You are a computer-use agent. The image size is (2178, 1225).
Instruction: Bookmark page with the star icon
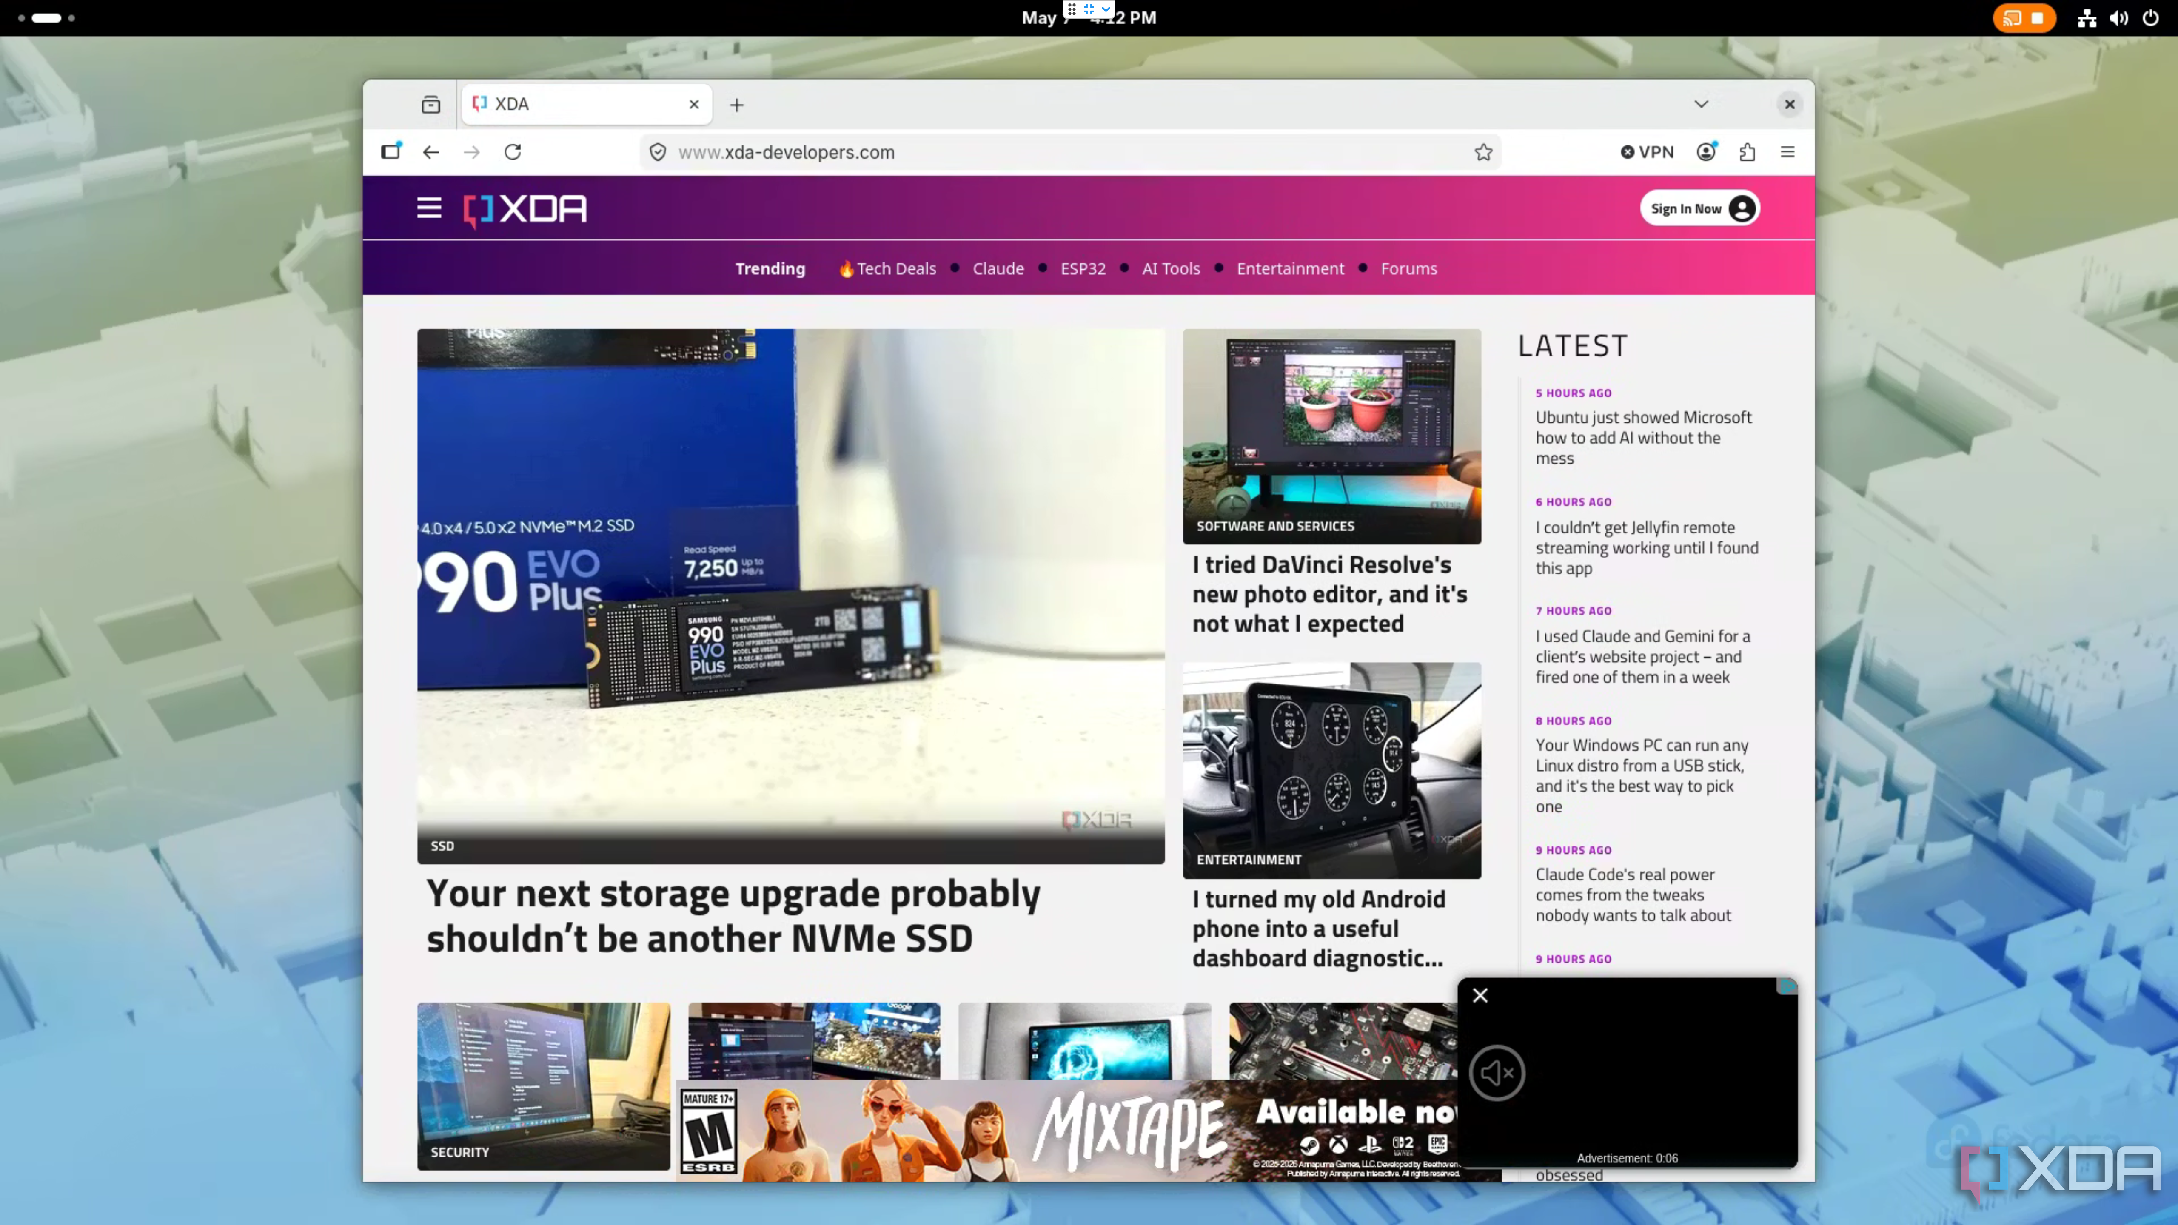point(1483,152)
